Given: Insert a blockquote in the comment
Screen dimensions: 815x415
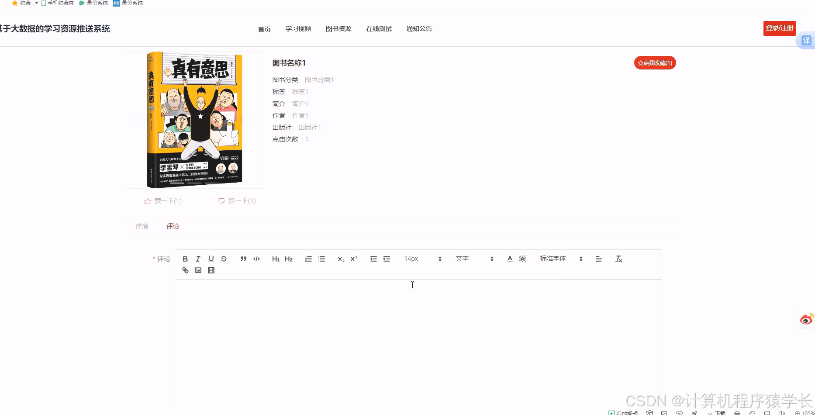Looking at the screenshot, I should [243, 259].
